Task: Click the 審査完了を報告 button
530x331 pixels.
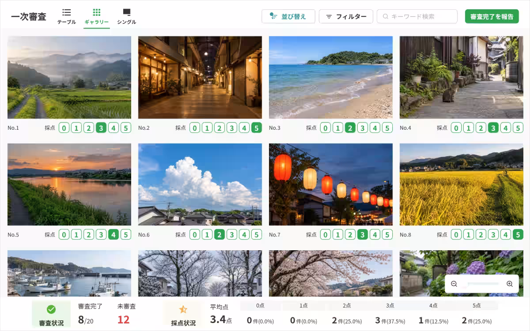Action: pyautogui.click(x=492, y=16)
